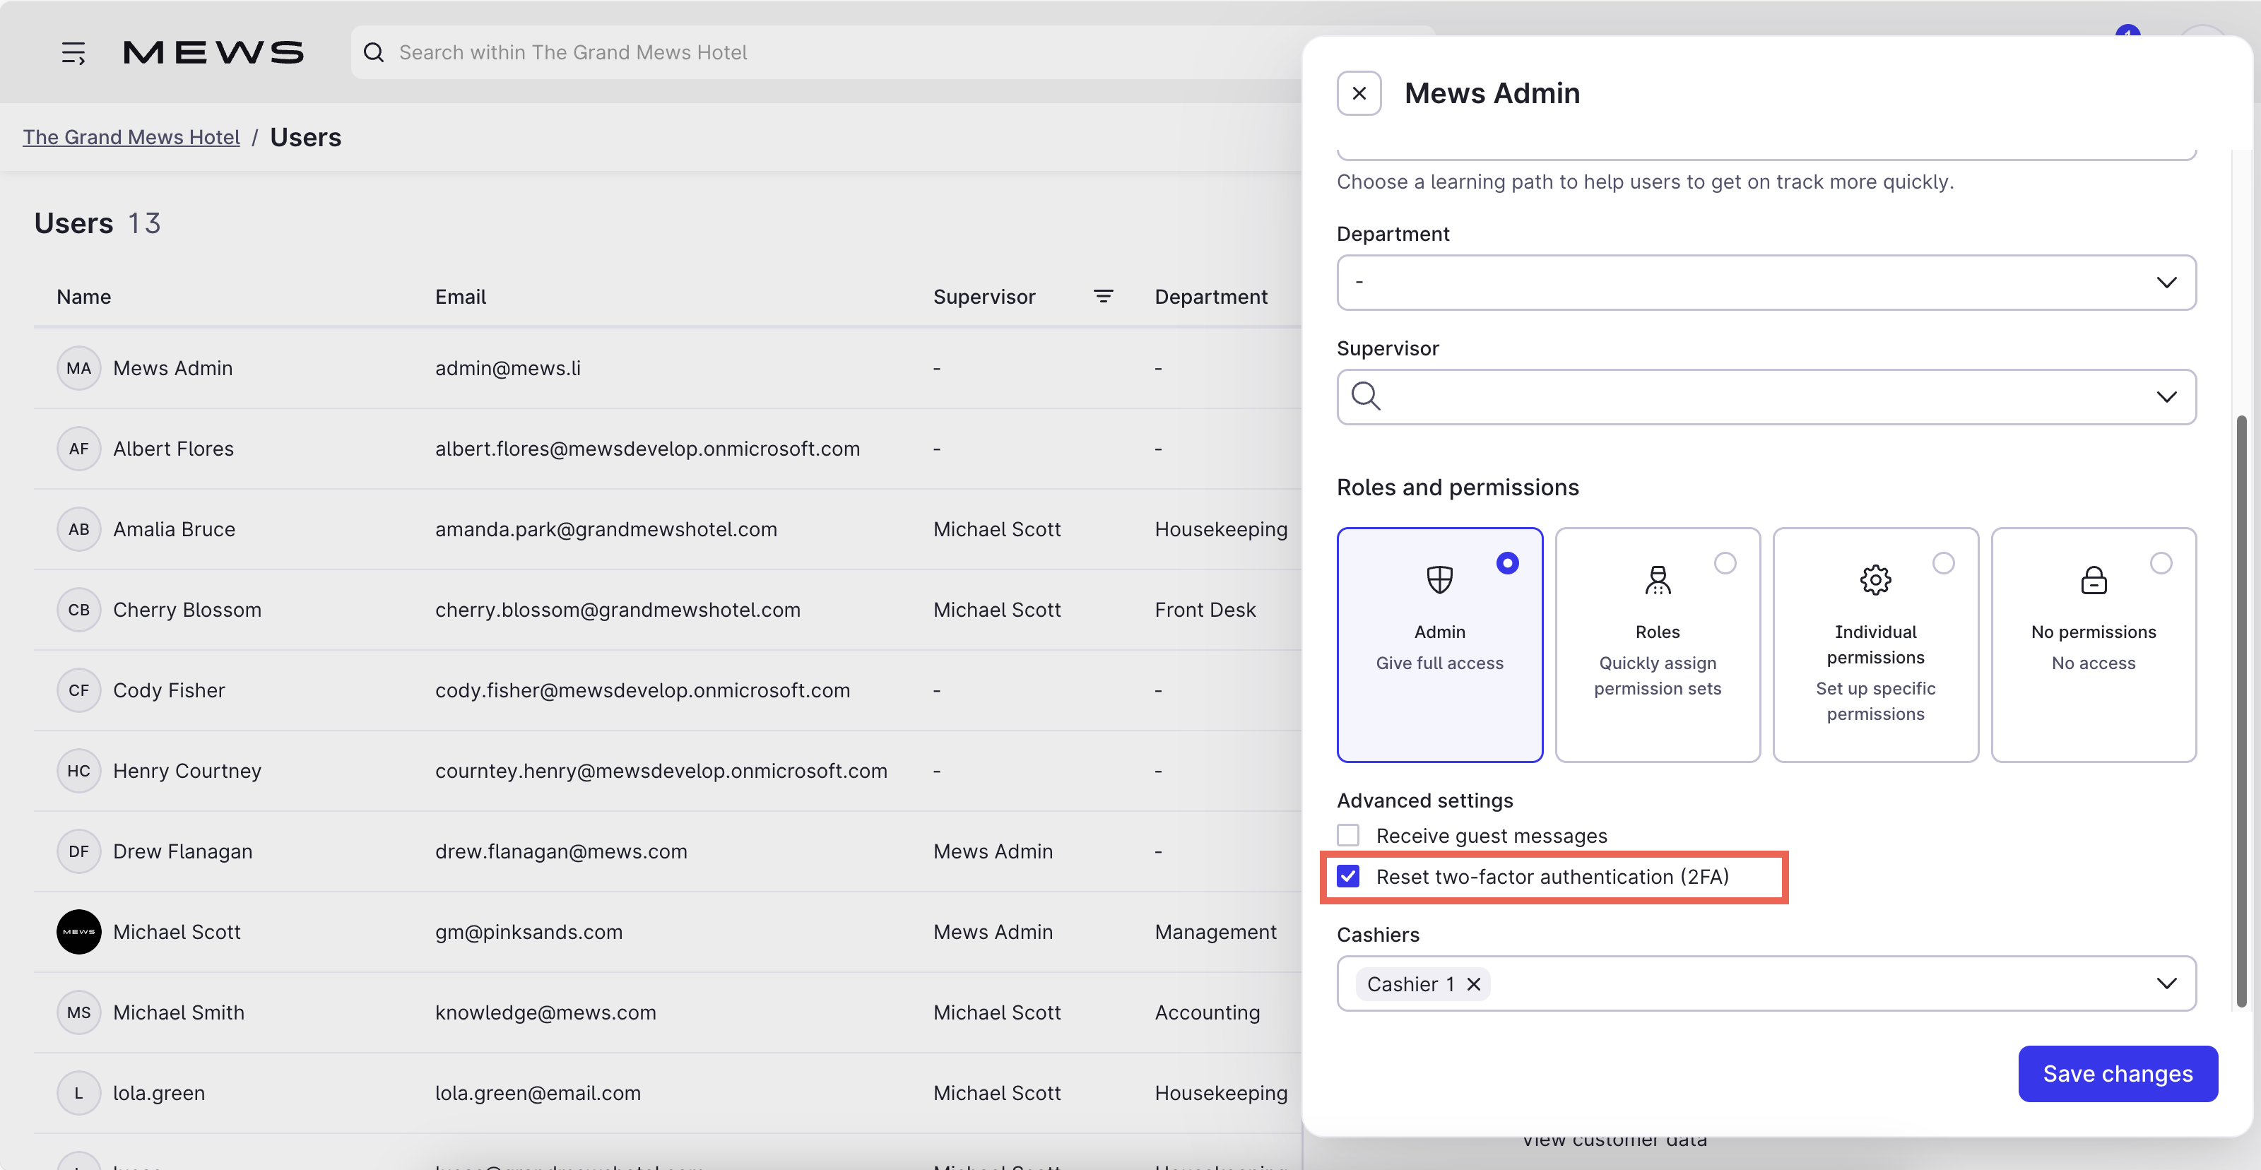Open Albert Flores user name
The image size is (2261, 1170).
tap(173, 449)
